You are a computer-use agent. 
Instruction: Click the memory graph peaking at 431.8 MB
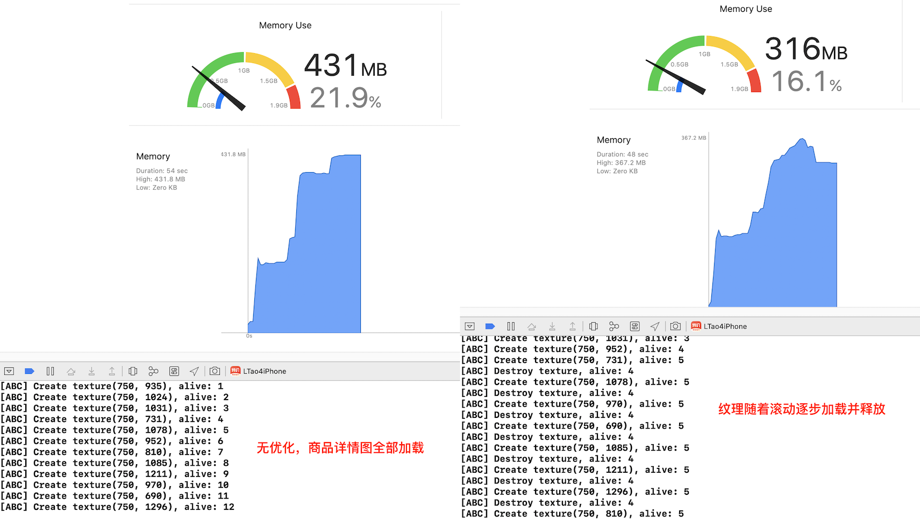click(304, 244)
